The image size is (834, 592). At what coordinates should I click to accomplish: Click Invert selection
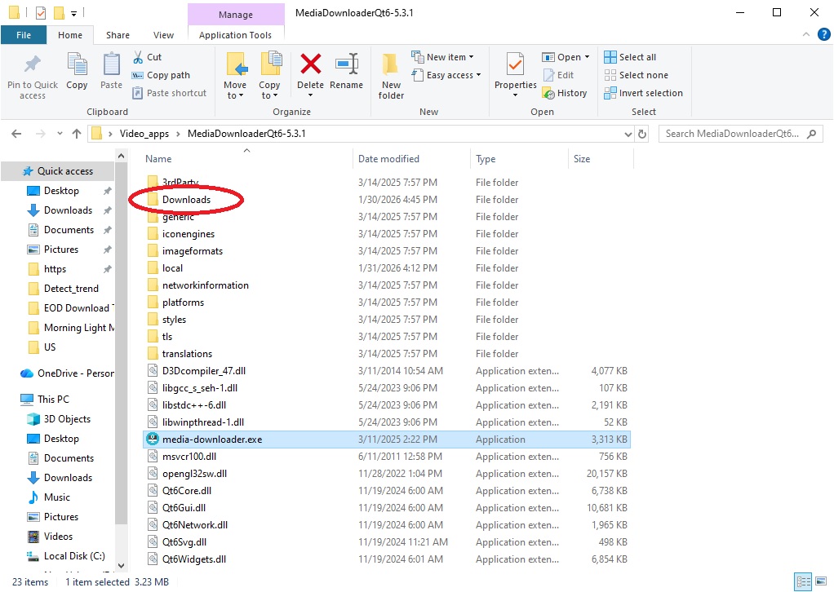click(644, 93)
